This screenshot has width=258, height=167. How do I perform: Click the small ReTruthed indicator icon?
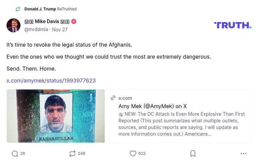(x=18, y=9)
